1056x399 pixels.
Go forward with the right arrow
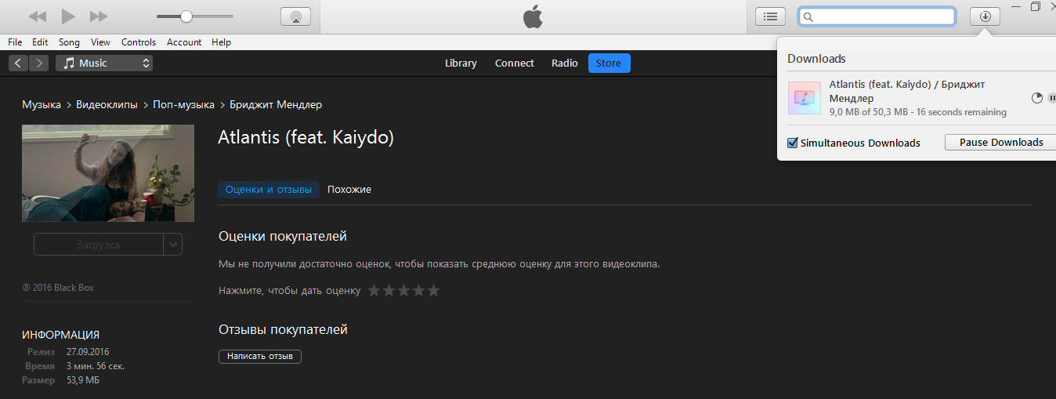38,63
